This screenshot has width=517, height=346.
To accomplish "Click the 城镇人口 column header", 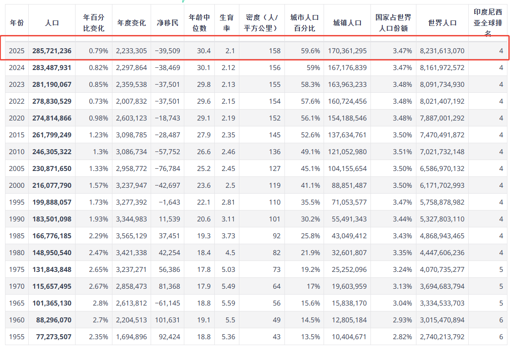I will point(347,23).
